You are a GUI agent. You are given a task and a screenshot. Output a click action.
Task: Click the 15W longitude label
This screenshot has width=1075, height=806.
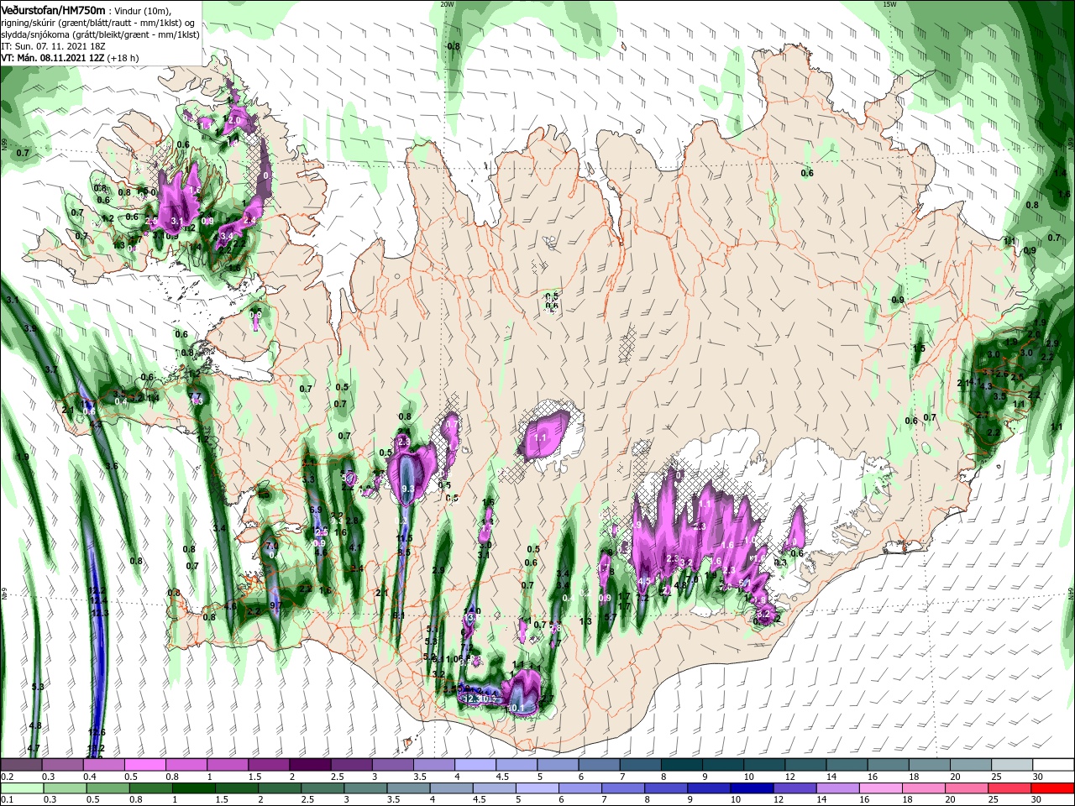[890, 4]
